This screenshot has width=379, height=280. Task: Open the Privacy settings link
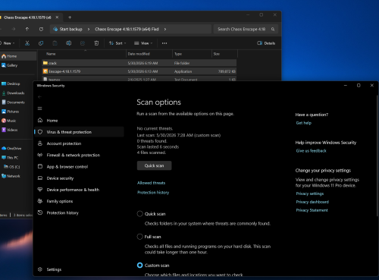[310, 193]
